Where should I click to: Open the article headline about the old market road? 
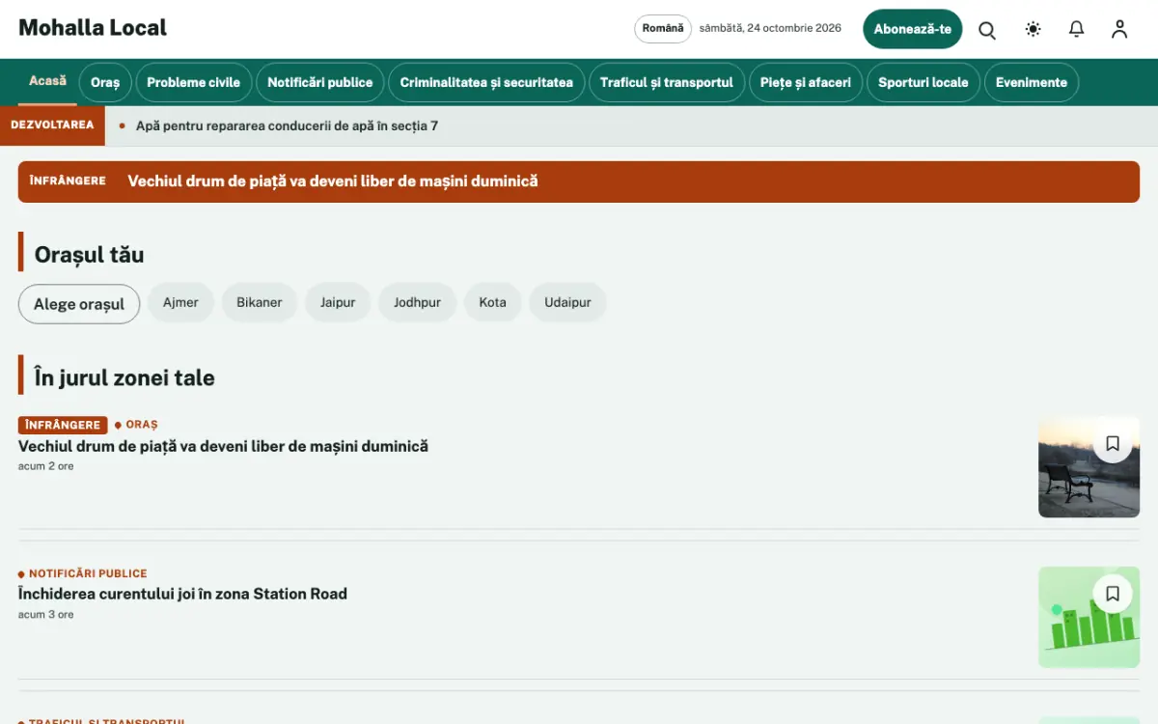[x=223, y=446]
